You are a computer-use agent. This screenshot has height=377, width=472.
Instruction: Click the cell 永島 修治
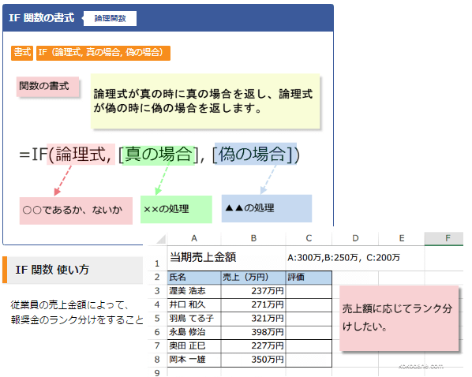point(194,332)
